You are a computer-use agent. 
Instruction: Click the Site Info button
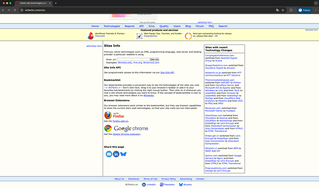point(155,59)
